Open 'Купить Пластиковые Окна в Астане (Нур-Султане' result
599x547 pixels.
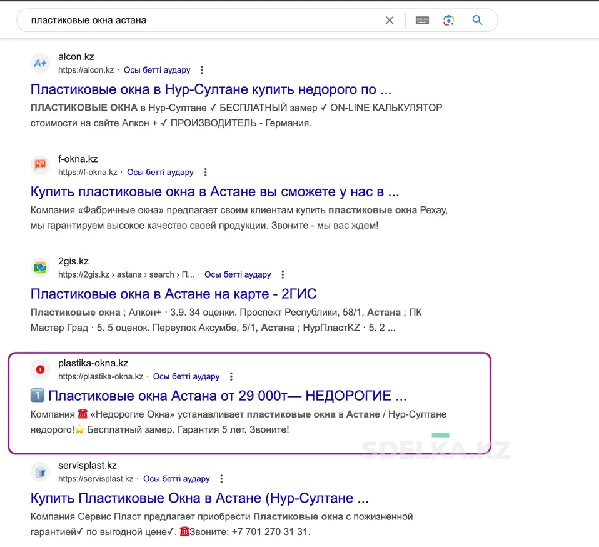pos(199,498)
